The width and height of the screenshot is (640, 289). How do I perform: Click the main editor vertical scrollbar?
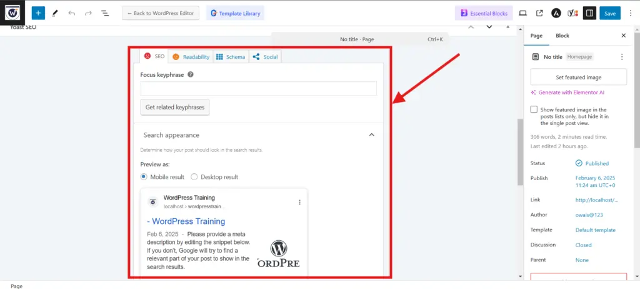click(x=520, y=151)
